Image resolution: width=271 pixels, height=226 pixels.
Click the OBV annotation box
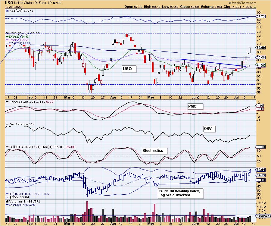pyautogui.click(x=210, y=129)
